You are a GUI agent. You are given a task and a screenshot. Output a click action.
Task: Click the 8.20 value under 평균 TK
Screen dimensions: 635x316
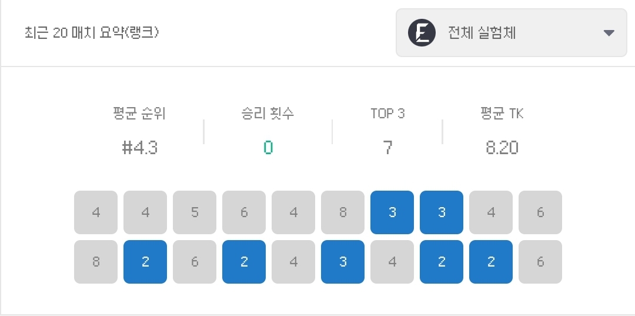(502, 148)
